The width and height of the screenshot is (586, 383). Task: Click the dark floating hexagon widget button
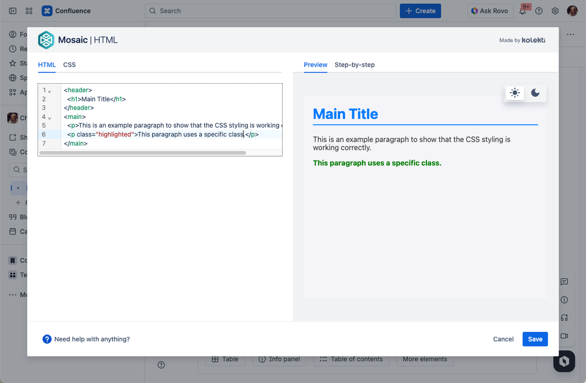(x=564, y=361)
